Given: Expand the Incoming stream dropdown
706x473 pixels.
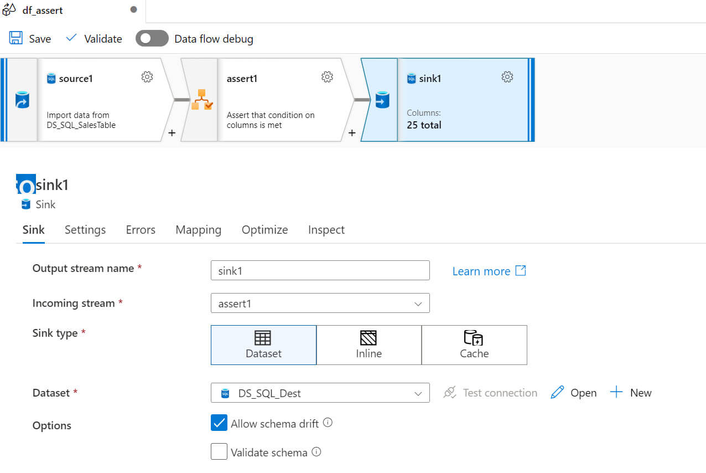Looking at the screenshot, I should 320,304.
